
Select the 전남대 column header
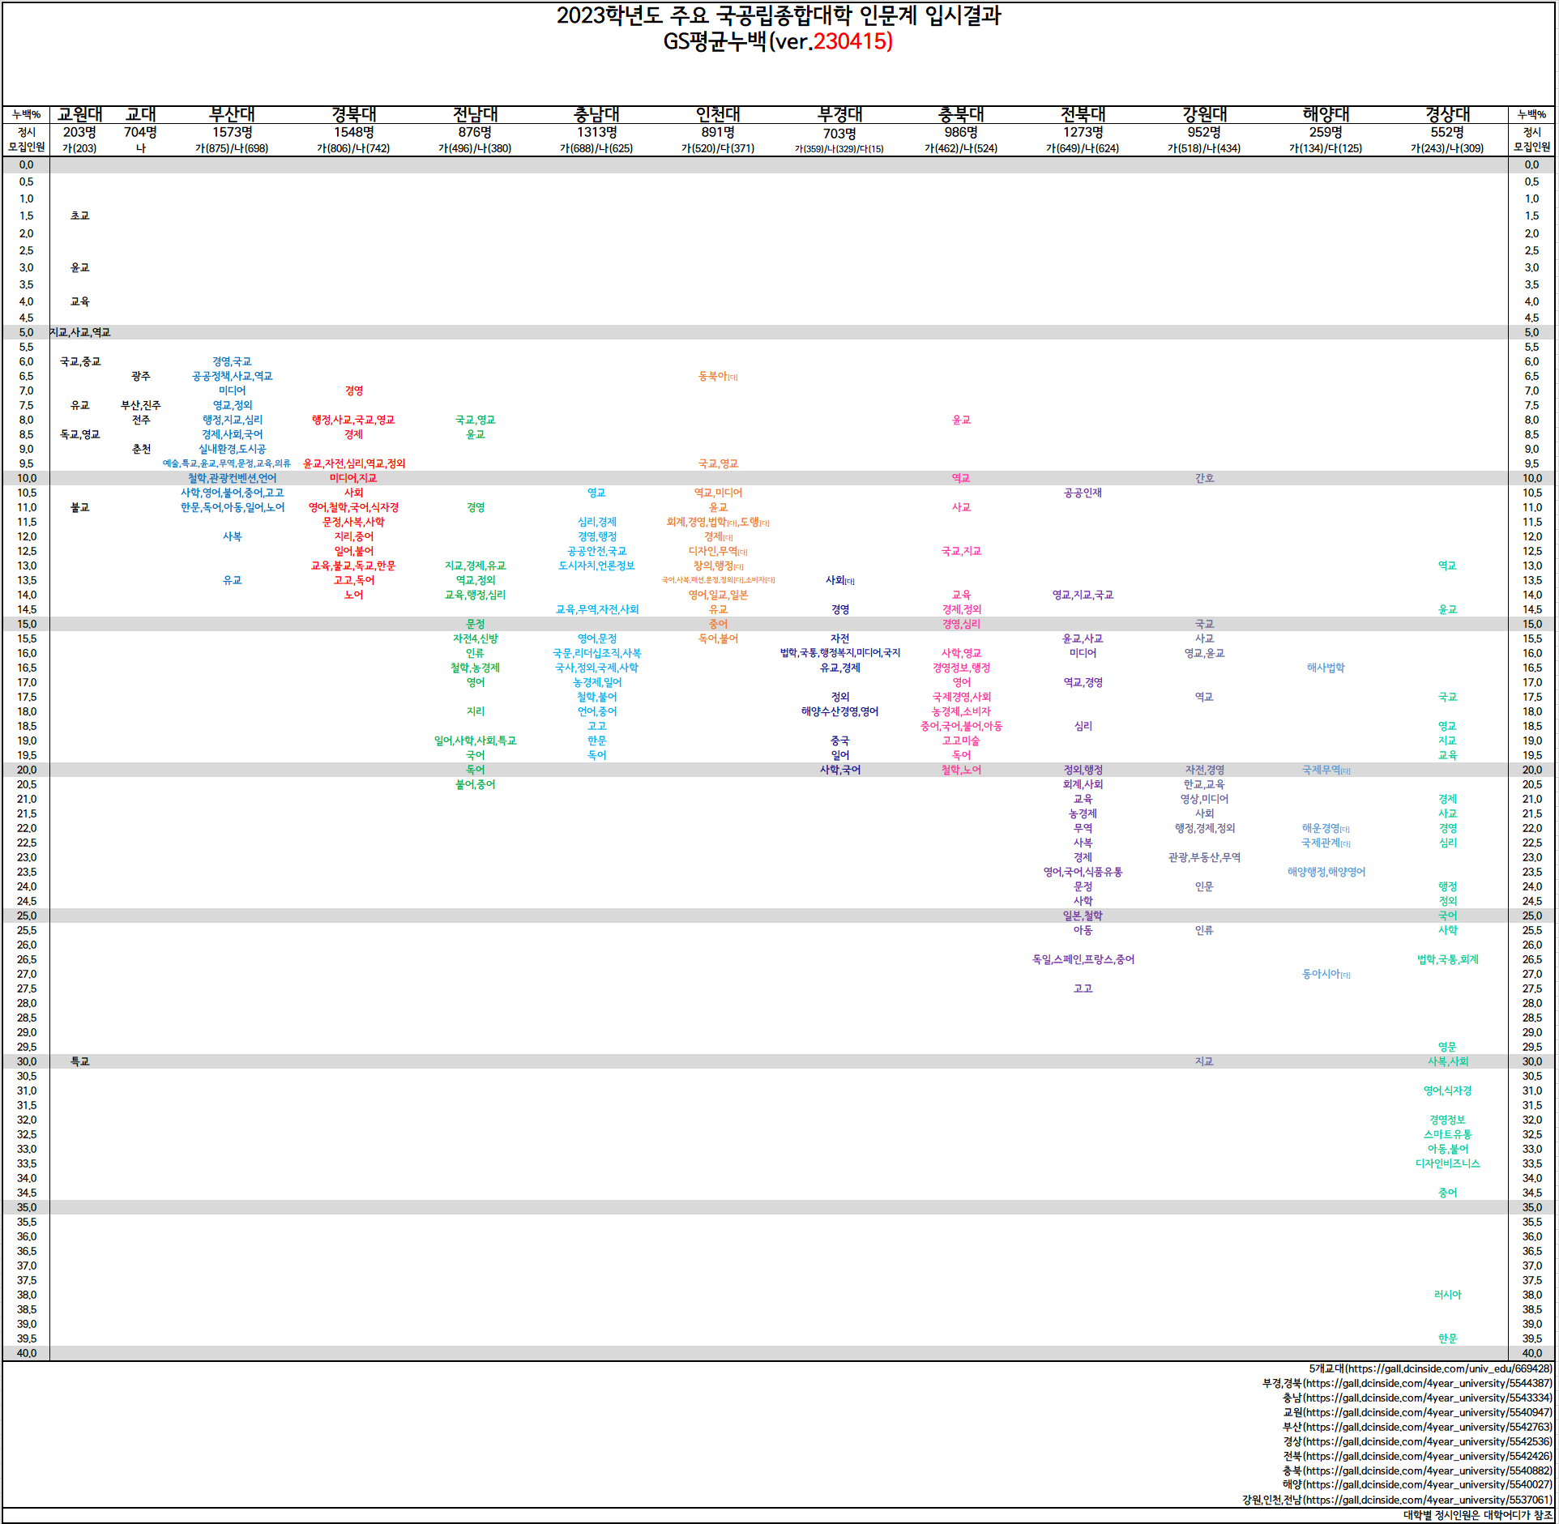[475, 114]
